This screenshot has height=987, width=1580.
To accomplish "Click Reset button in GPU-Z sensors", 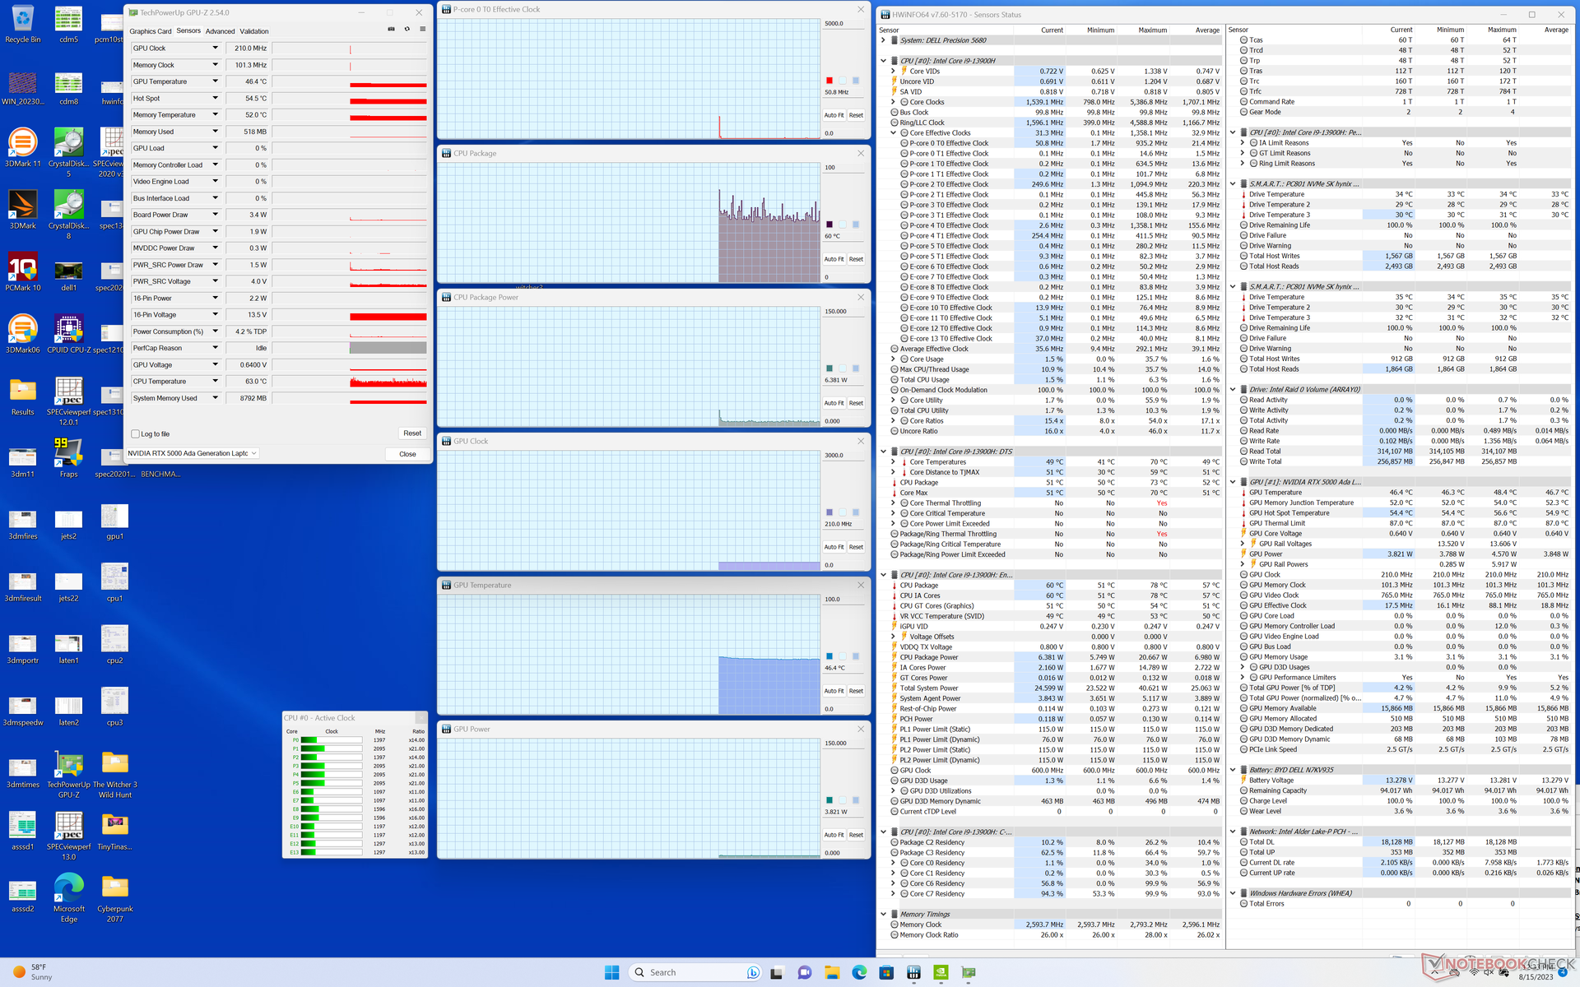I will (x=412, y=433).
